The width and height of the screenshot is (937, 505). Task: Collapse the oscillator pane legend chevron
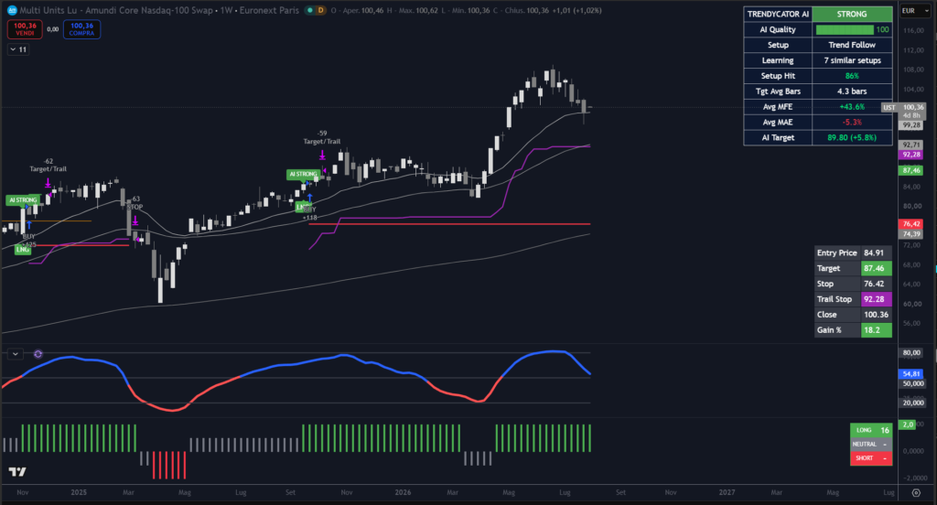point(16,354)
